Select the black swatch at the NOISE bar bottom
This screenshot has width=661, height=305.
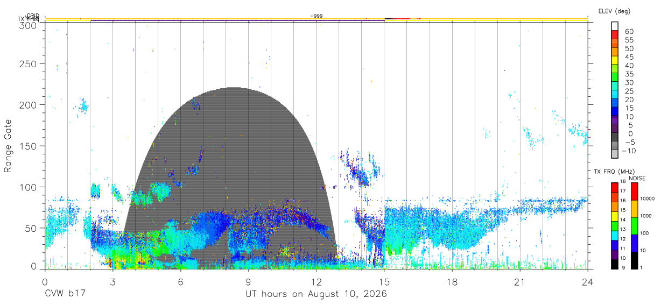(634, 260)
